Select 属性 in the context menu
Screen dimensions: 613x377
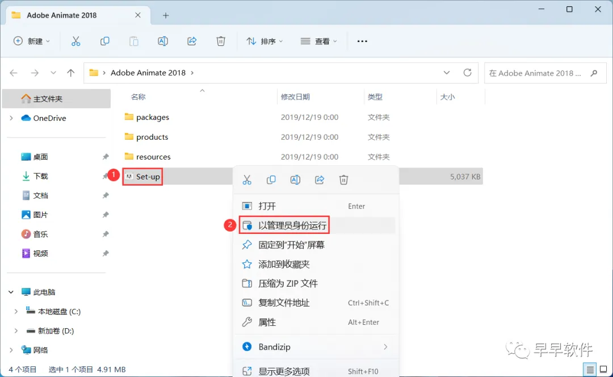(316, 322)
